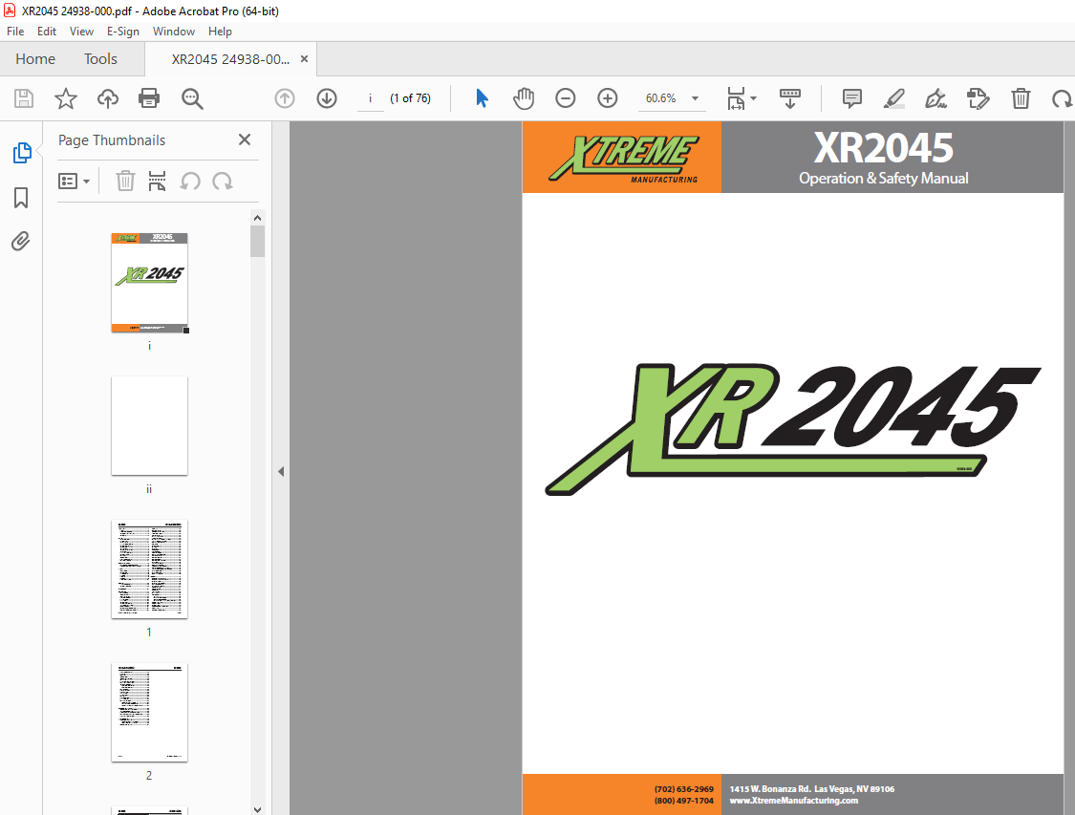Add a comment sticky note
1075x815 pixels.
(851, 98)
